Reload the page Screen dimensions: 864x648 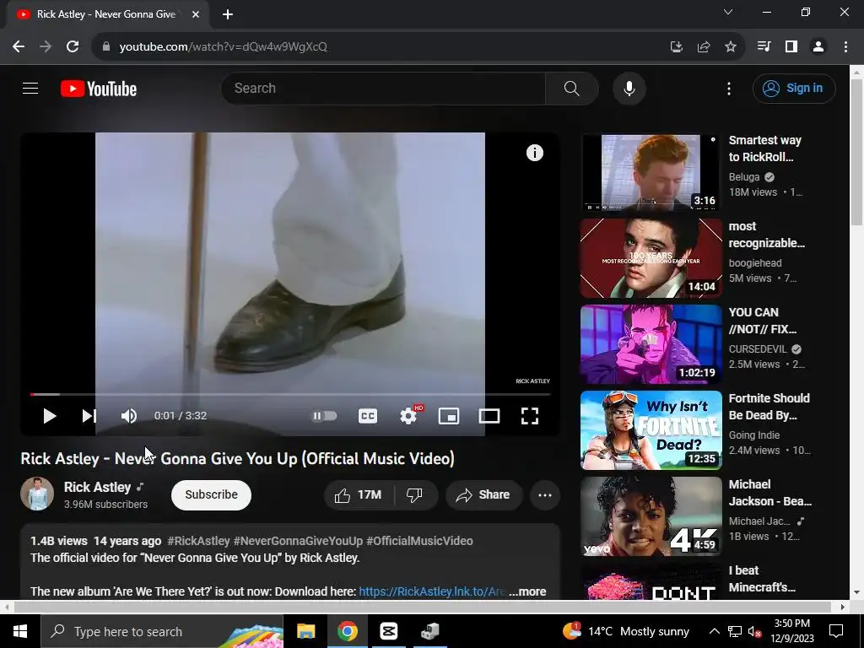(x=73, y=47)
